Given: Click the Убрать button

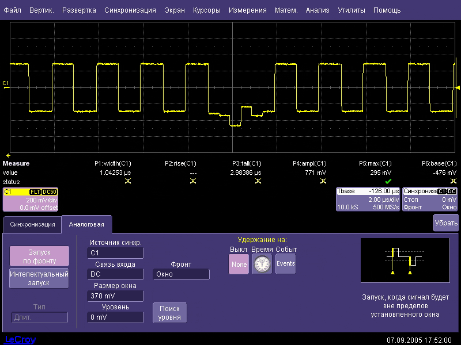Looking at the screenshot, I should (446, 223).
